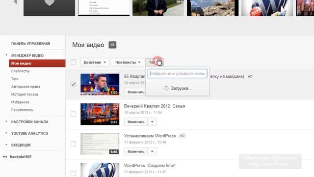Click the back arrow icon next to Nadejda1507

click(x=5, y=157)
